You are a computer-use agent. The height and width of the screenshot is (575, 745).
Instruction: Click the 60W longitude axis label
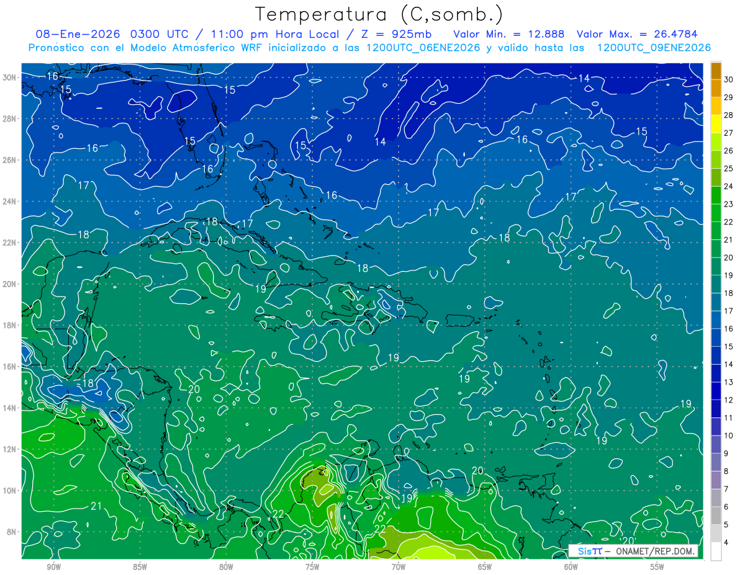point(571,567)
